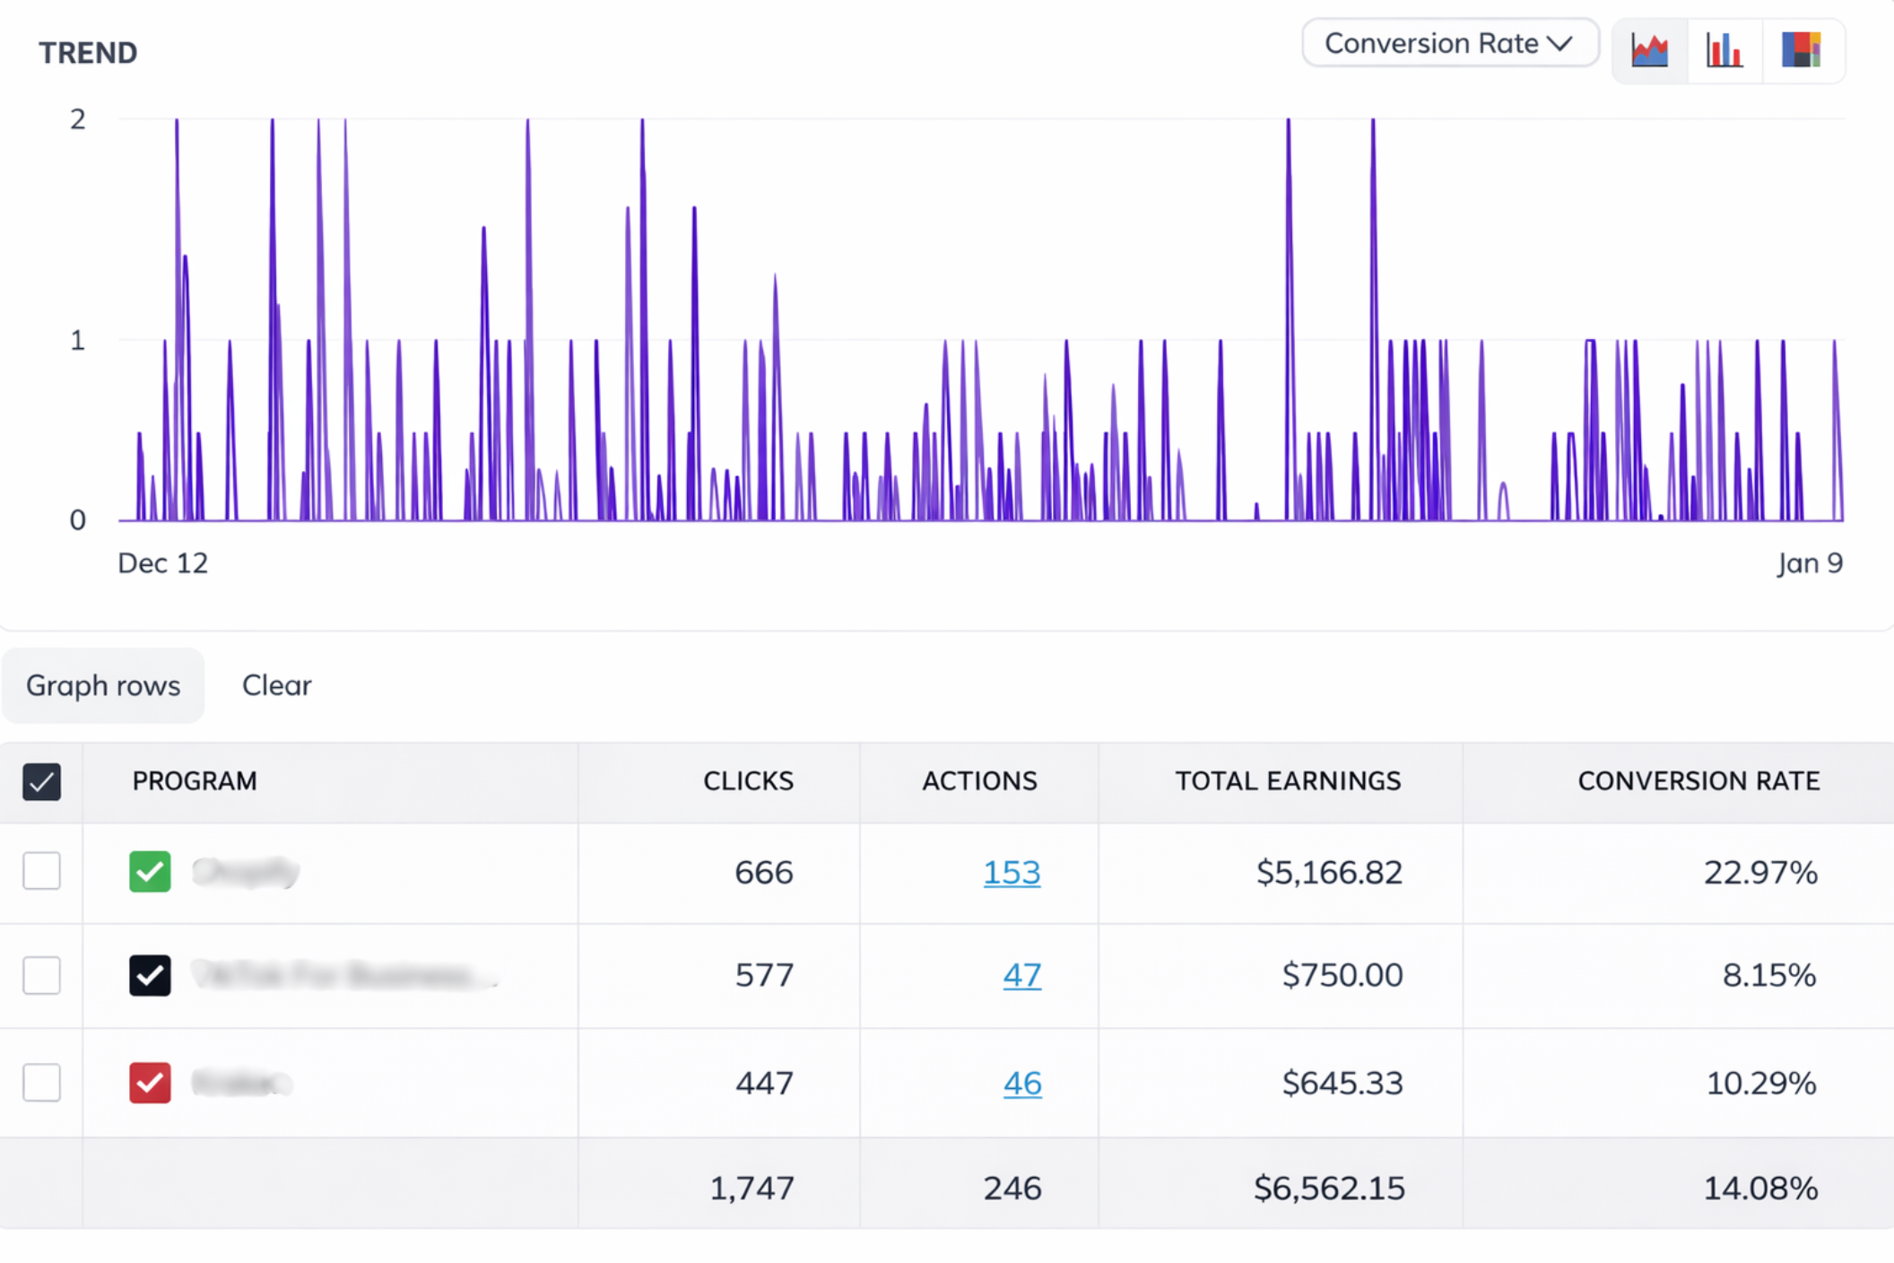Image resolution: width=1894 pixels, height=1263 pixels.
Task: Toggle the red program color checkmark
Action: coord(150,1083)
